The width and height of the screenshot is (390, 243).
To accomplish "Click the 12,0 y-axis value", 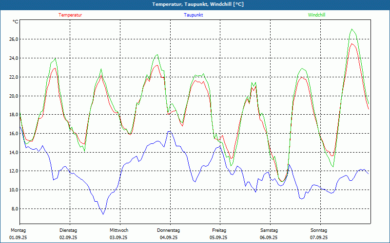I will [13, 171].
